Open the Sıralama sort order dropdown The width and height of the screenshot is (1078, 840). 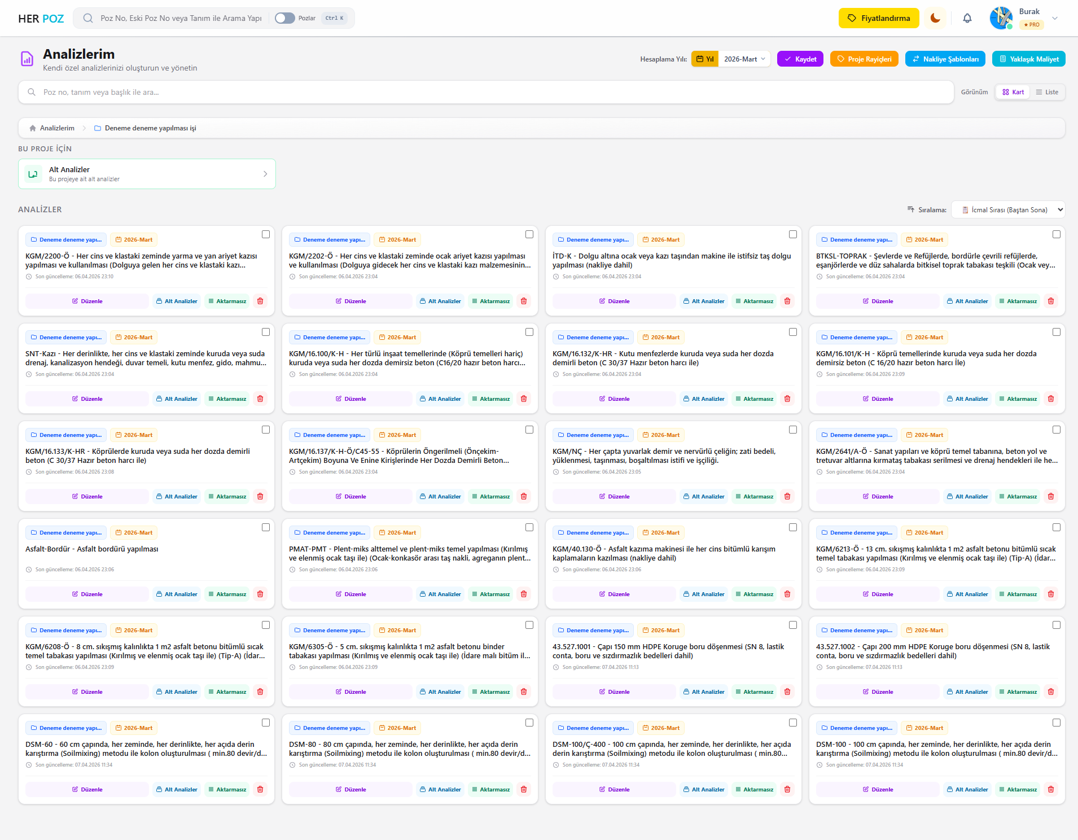(1008, 210)
